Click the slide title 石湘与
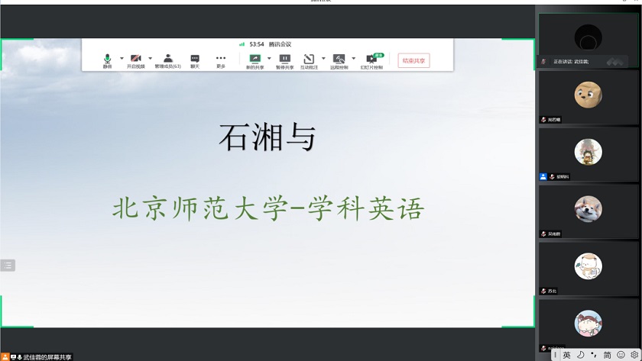This screenshot has width=642, height=361. 267,137
